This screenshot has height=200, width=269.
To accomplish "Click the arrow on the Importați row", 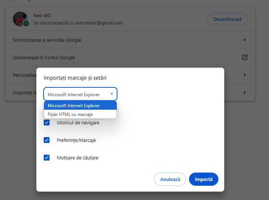I will (244, 93).
